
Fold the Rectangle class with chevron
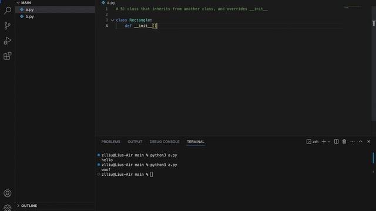[112, 21]
